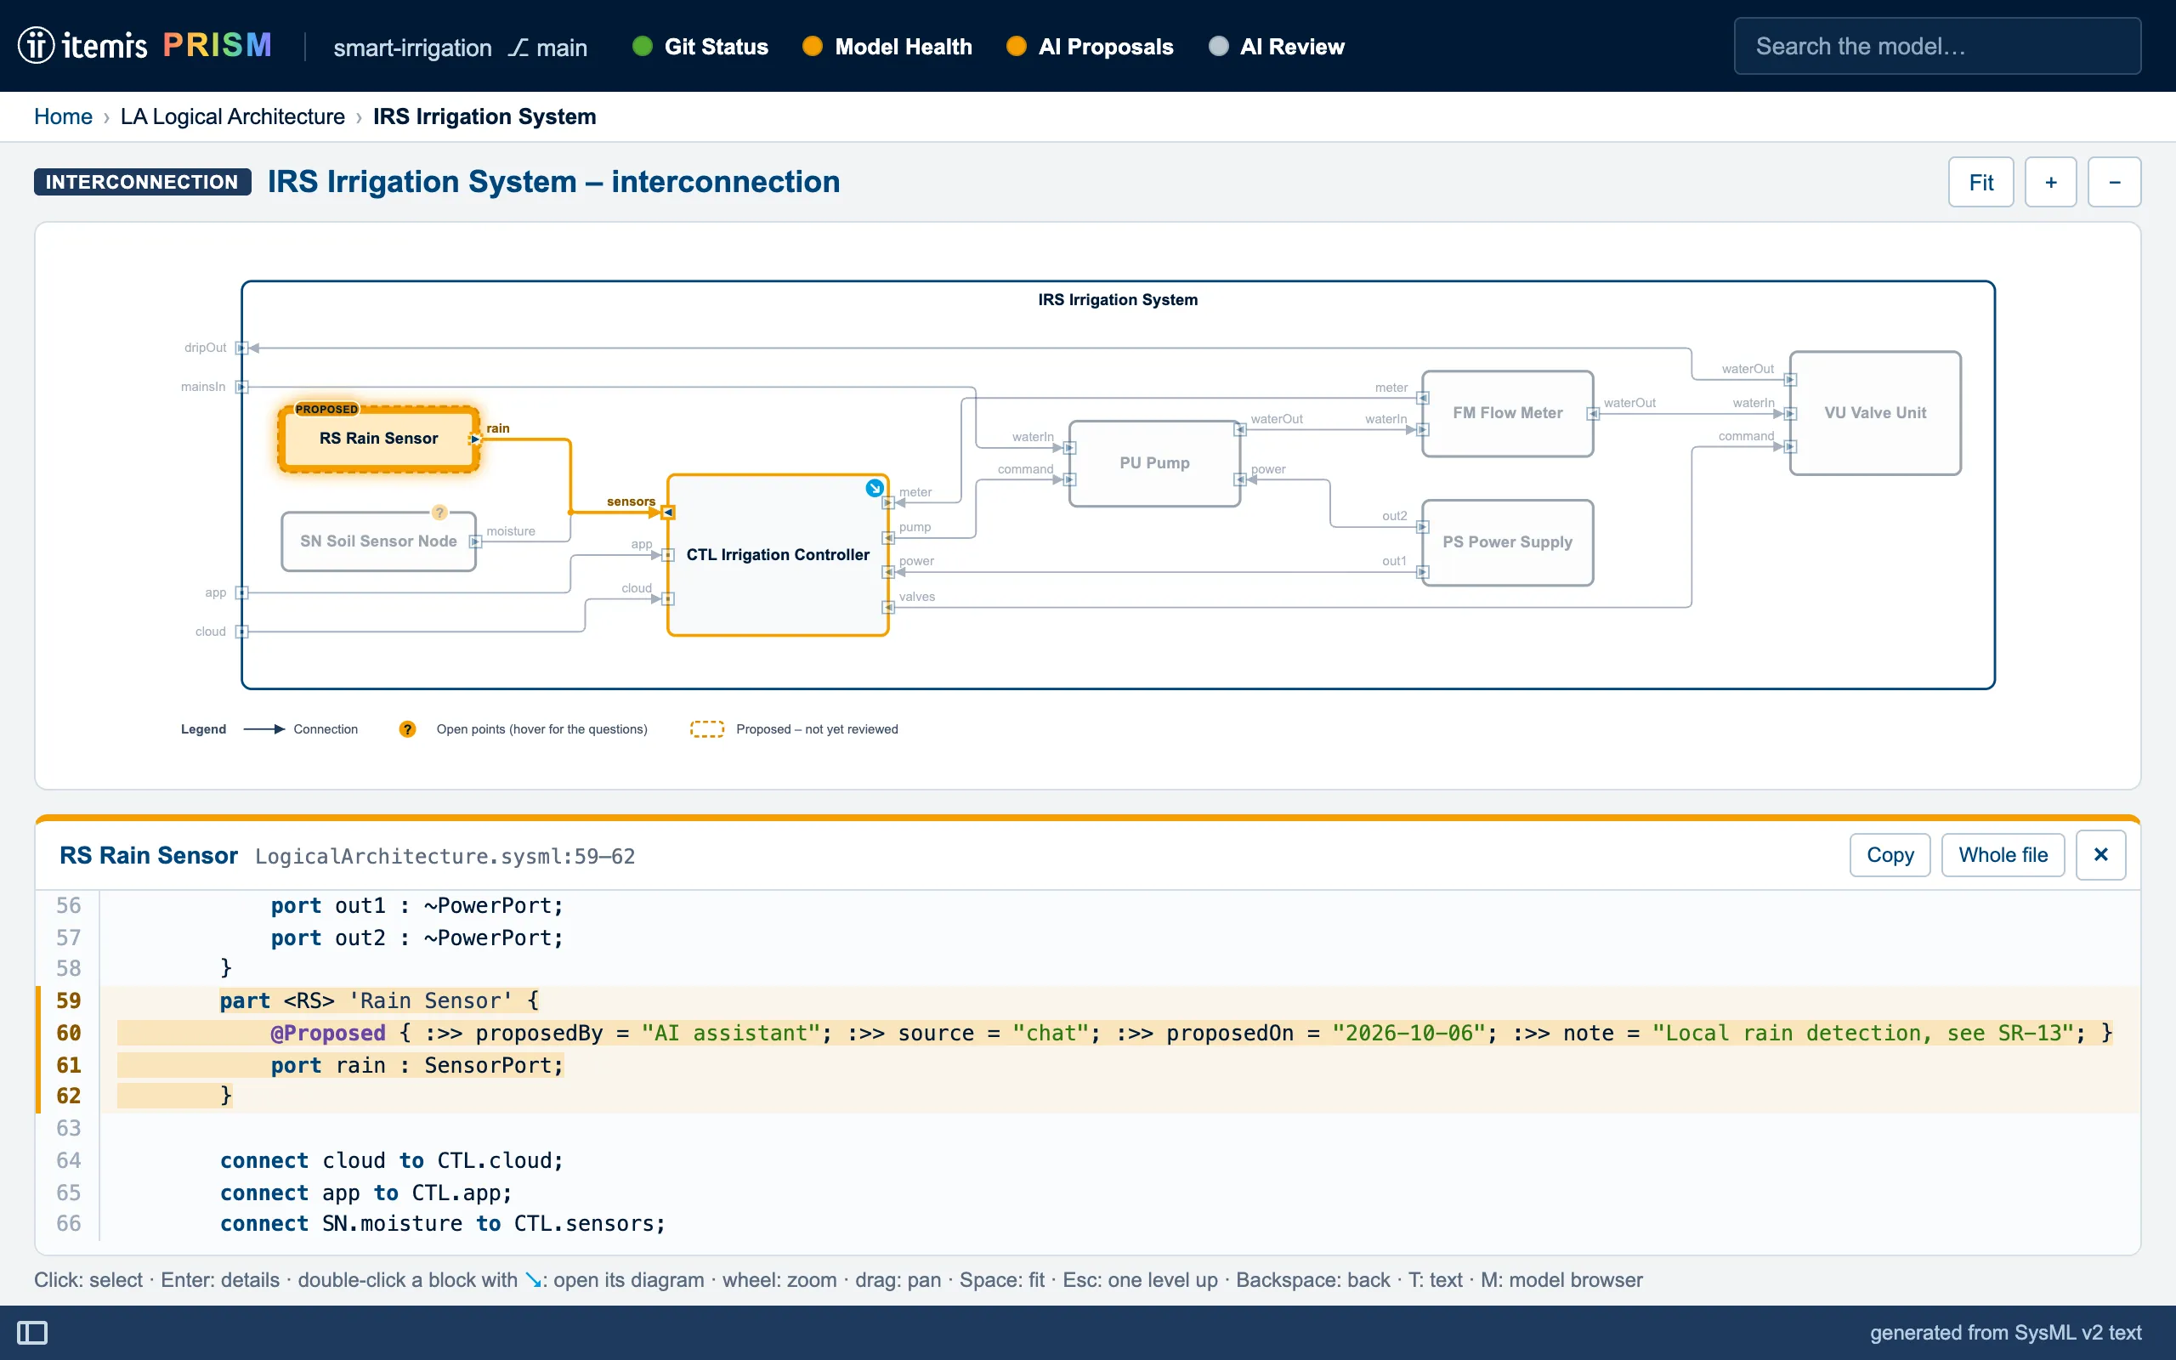Click the open-points question mark on SN Soil Sensor Node
Viewport: 2176px width, 1360px height.
click(439, 512)
